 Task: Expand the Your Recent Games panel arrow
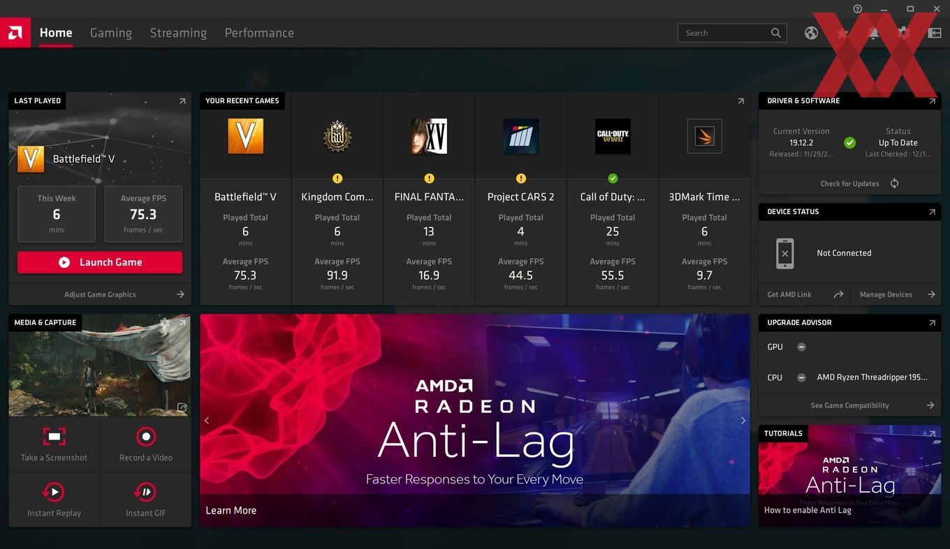[x=741, y=101]
